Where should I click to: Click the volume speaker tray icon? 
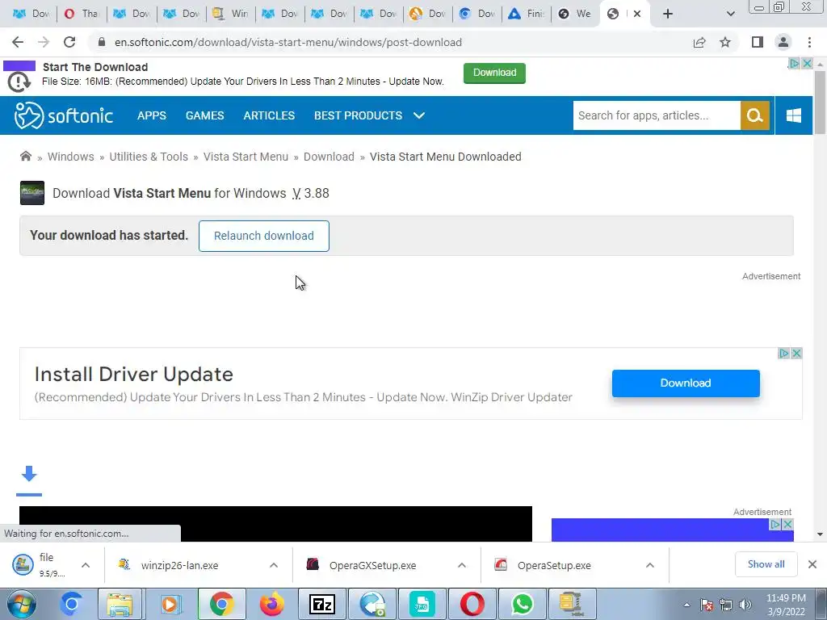[745, 605]
